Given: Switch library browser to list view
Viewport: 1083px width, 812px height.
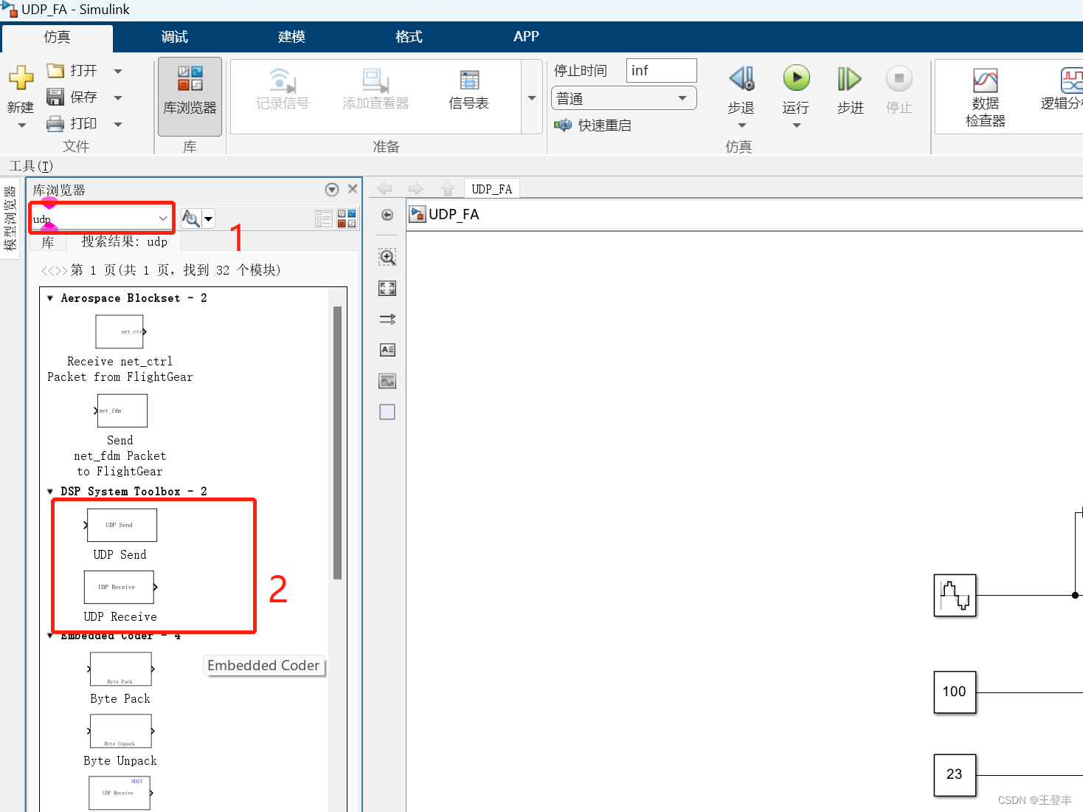Looking at the screenshot, I should pos(323,218).
